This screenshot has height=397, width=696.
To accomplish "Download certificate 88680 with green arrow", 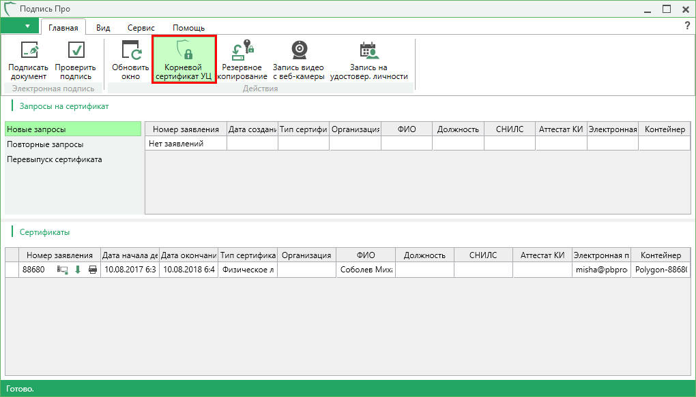I will click(x=78, y=270).
